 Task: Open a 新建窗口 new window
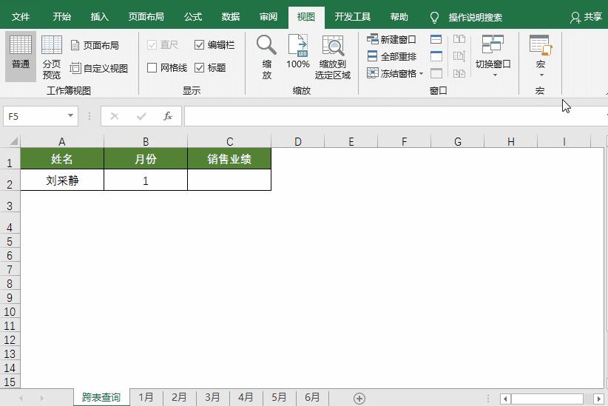391,39
